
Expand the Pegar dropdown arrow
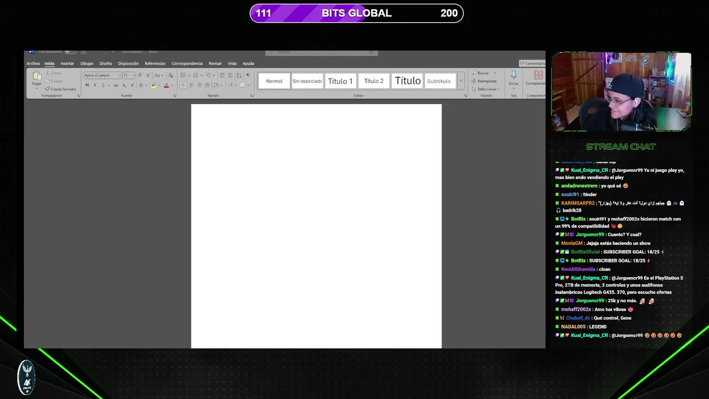point(37,89)
